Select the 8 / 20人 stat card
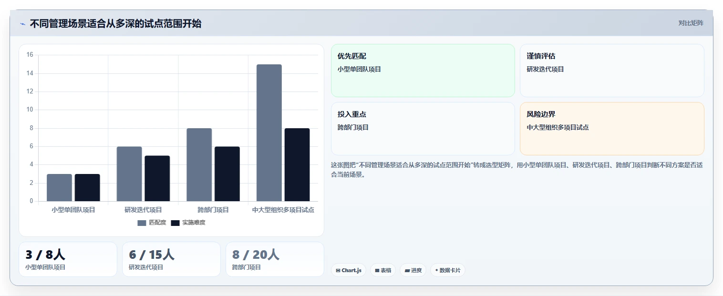This screenshot has width=723, height=296. [x=275, y=259]
